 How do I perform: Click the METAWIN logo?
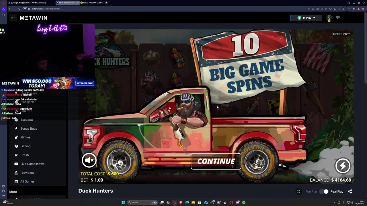(x=34, y=18)
